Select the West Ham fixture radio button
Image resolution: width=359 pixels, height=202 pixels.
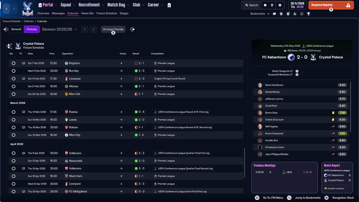tap(13, 176)
